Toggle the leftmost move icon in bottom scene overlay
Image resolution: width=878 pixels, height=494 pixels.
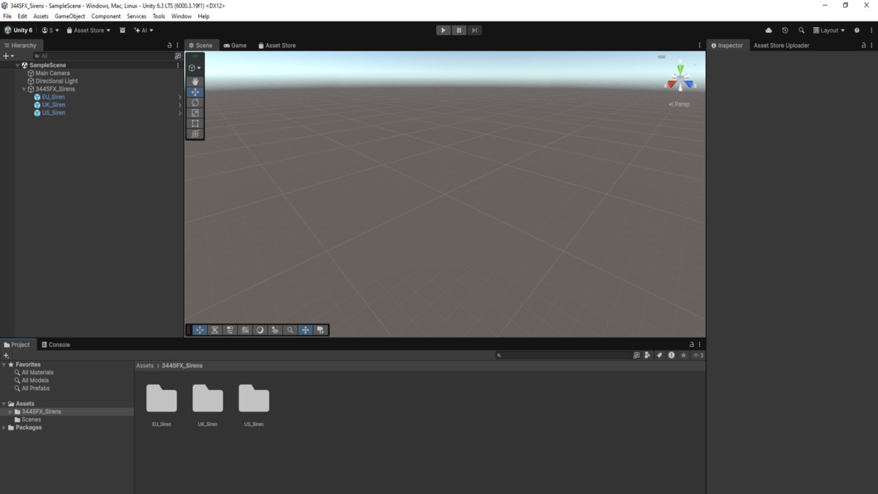[200, 330]
